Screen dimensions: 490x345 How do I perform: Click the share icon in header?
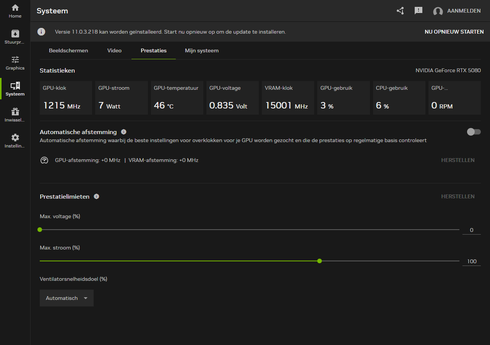[x=400, y=11]
